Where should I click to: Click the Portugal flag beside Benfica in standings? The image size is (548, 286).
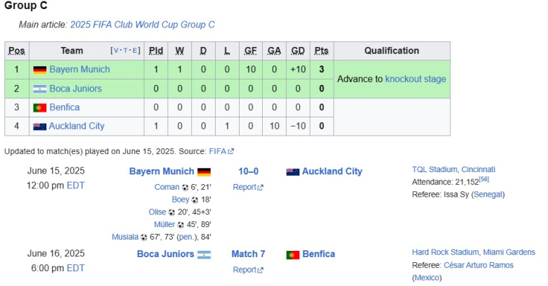click(x=39, y=108)
